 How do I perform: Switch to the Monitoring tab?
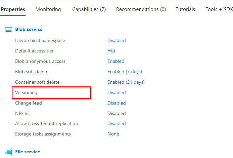pos(48,9)
